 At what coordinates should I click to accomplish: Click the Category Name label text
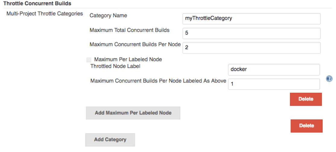point(108,16)
